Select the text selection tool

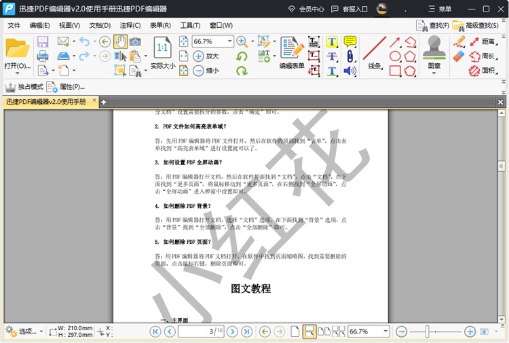pos(120,56)
